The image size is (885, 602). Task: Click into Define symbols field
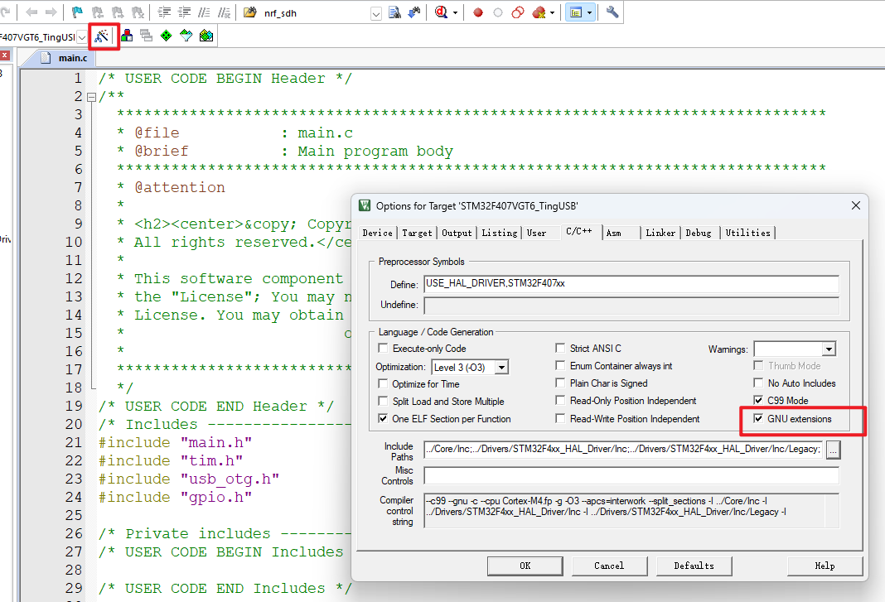[631, 284]
